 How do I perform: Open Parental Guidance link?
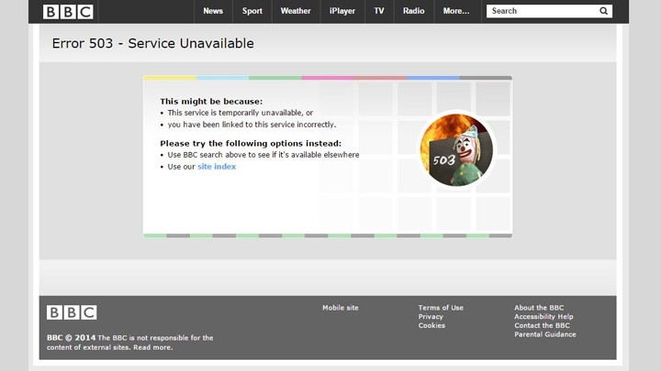coord(544,334)
